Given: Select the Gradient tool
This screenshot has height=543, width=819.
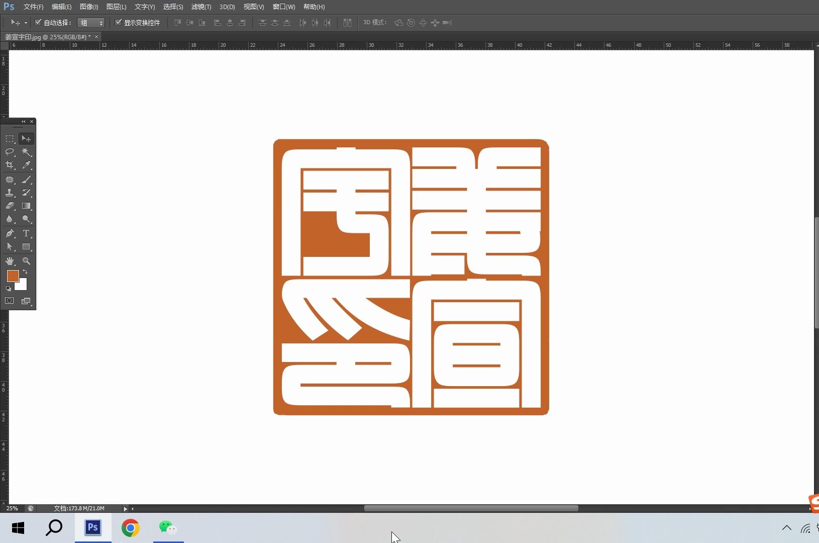Looking at the screenshot, I should (26, 206).
